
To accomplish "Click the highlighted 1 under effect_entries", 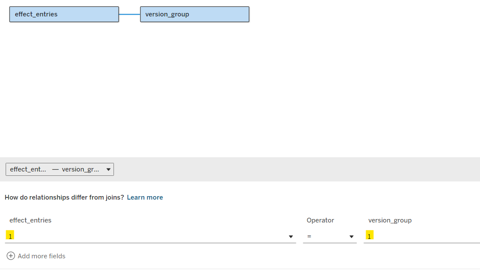I will [10, 236].
